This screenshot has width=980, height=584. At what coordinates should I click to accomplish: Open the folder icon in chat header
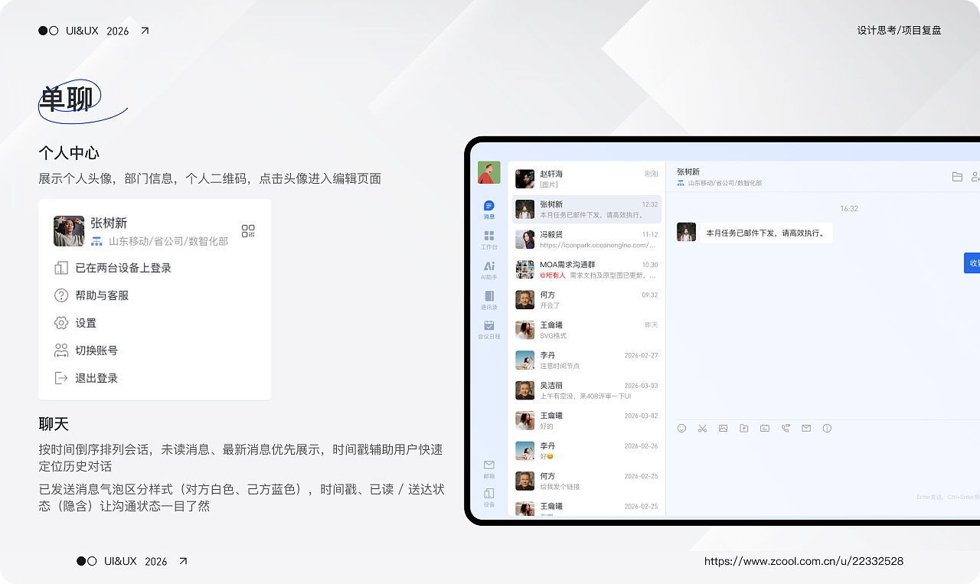(x=957, y=177)
